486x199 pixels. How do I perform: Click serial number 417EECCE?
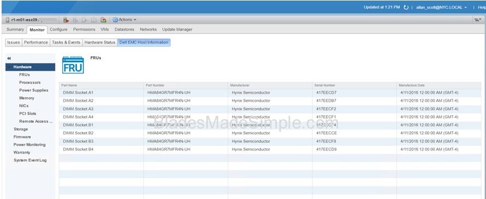click(x=327, y=133)
